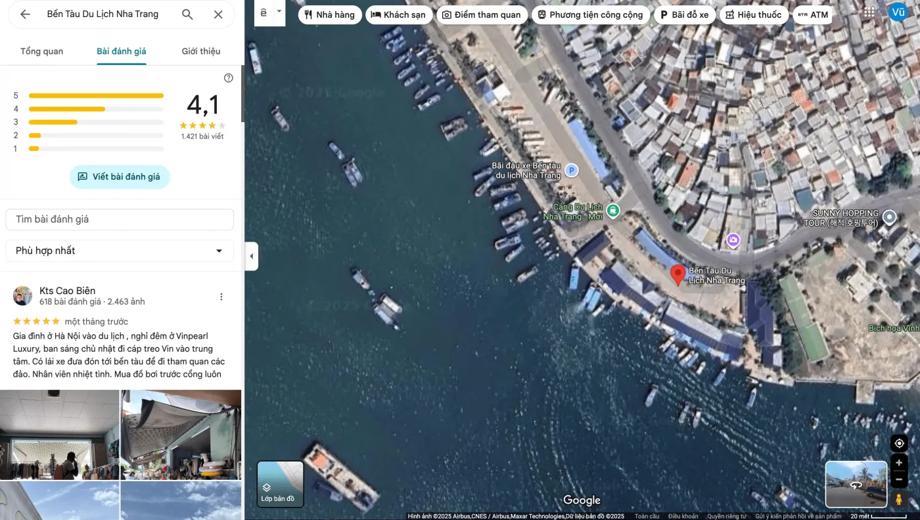
Task: Toggle the Lớp bản đồ layer switcher
Action: (280, 485)
